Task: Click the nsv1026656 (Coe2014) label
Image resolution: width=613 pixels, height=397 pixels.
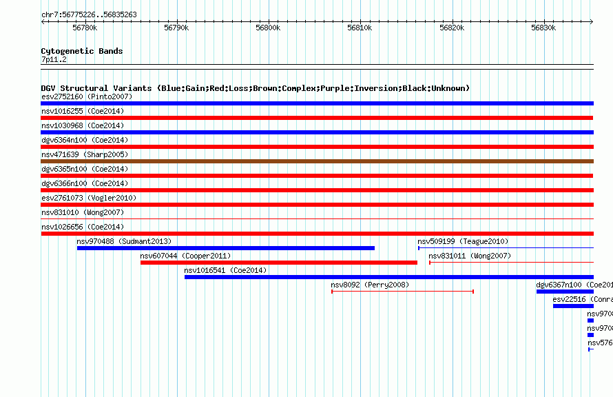Action: [x=83, y=227]
